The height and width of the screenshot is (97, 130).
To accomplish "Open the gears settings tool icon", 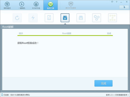I will (x=97, y=18).
